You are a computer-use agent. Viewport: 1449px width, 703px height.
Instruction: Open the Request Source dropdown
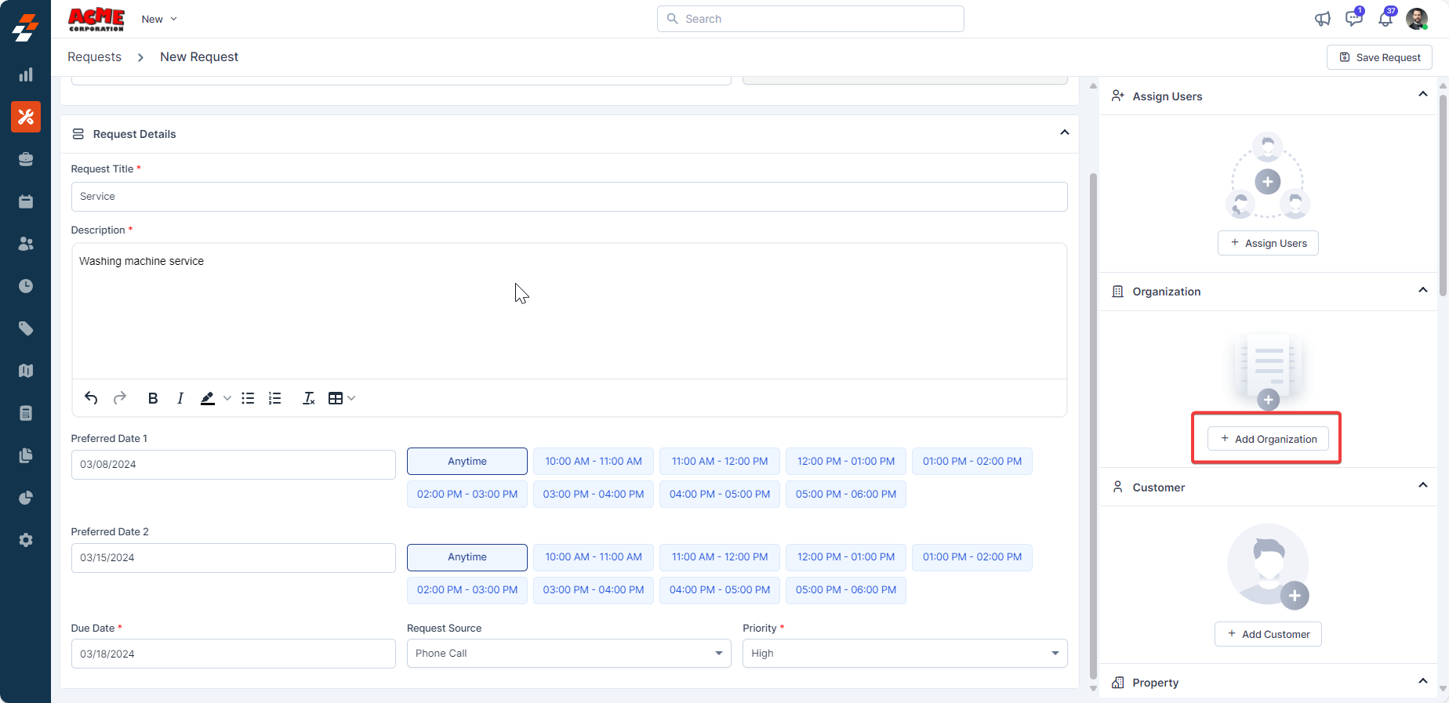tap(568, 654)
